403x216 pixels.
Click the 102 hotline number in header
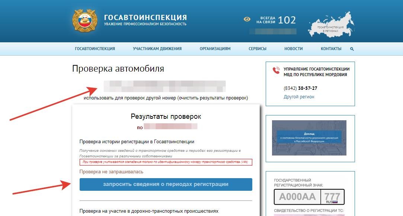click(287, 20)
